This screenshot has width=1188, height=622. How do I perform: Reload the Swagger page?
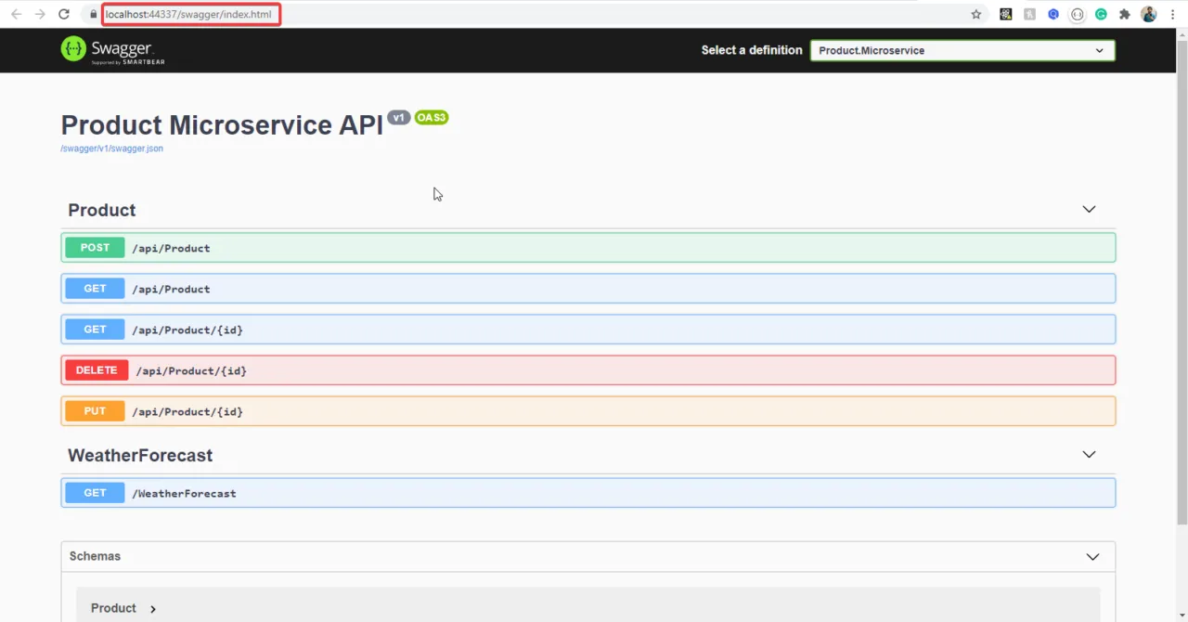point(63,14)
